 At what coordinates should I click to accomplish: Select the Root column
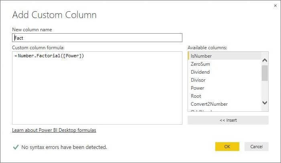(x=196, y=96)
